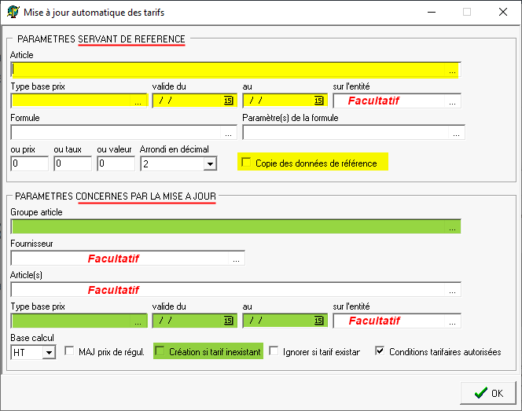The width and height of the screenshot is (522, 411).
Task: Click calendar icon of reference 'valide du' date
Action: click(228, 101)
